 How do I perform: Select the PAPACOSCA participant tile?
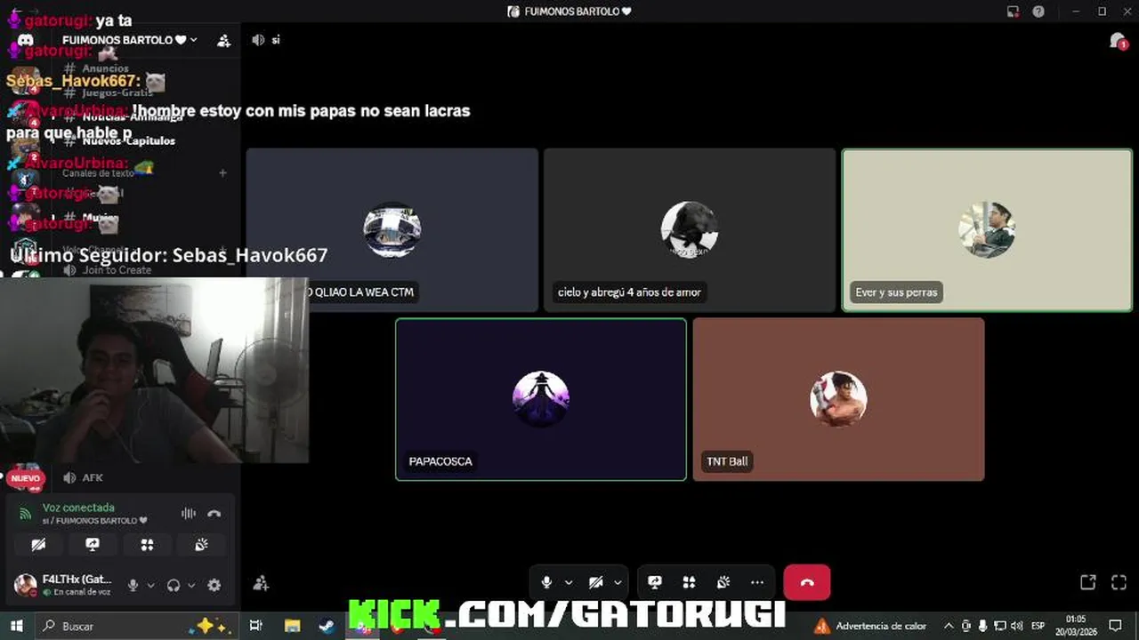point(541,399)
